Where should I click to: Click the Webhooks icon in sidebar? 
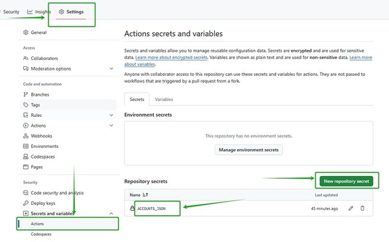click(26, 136)
